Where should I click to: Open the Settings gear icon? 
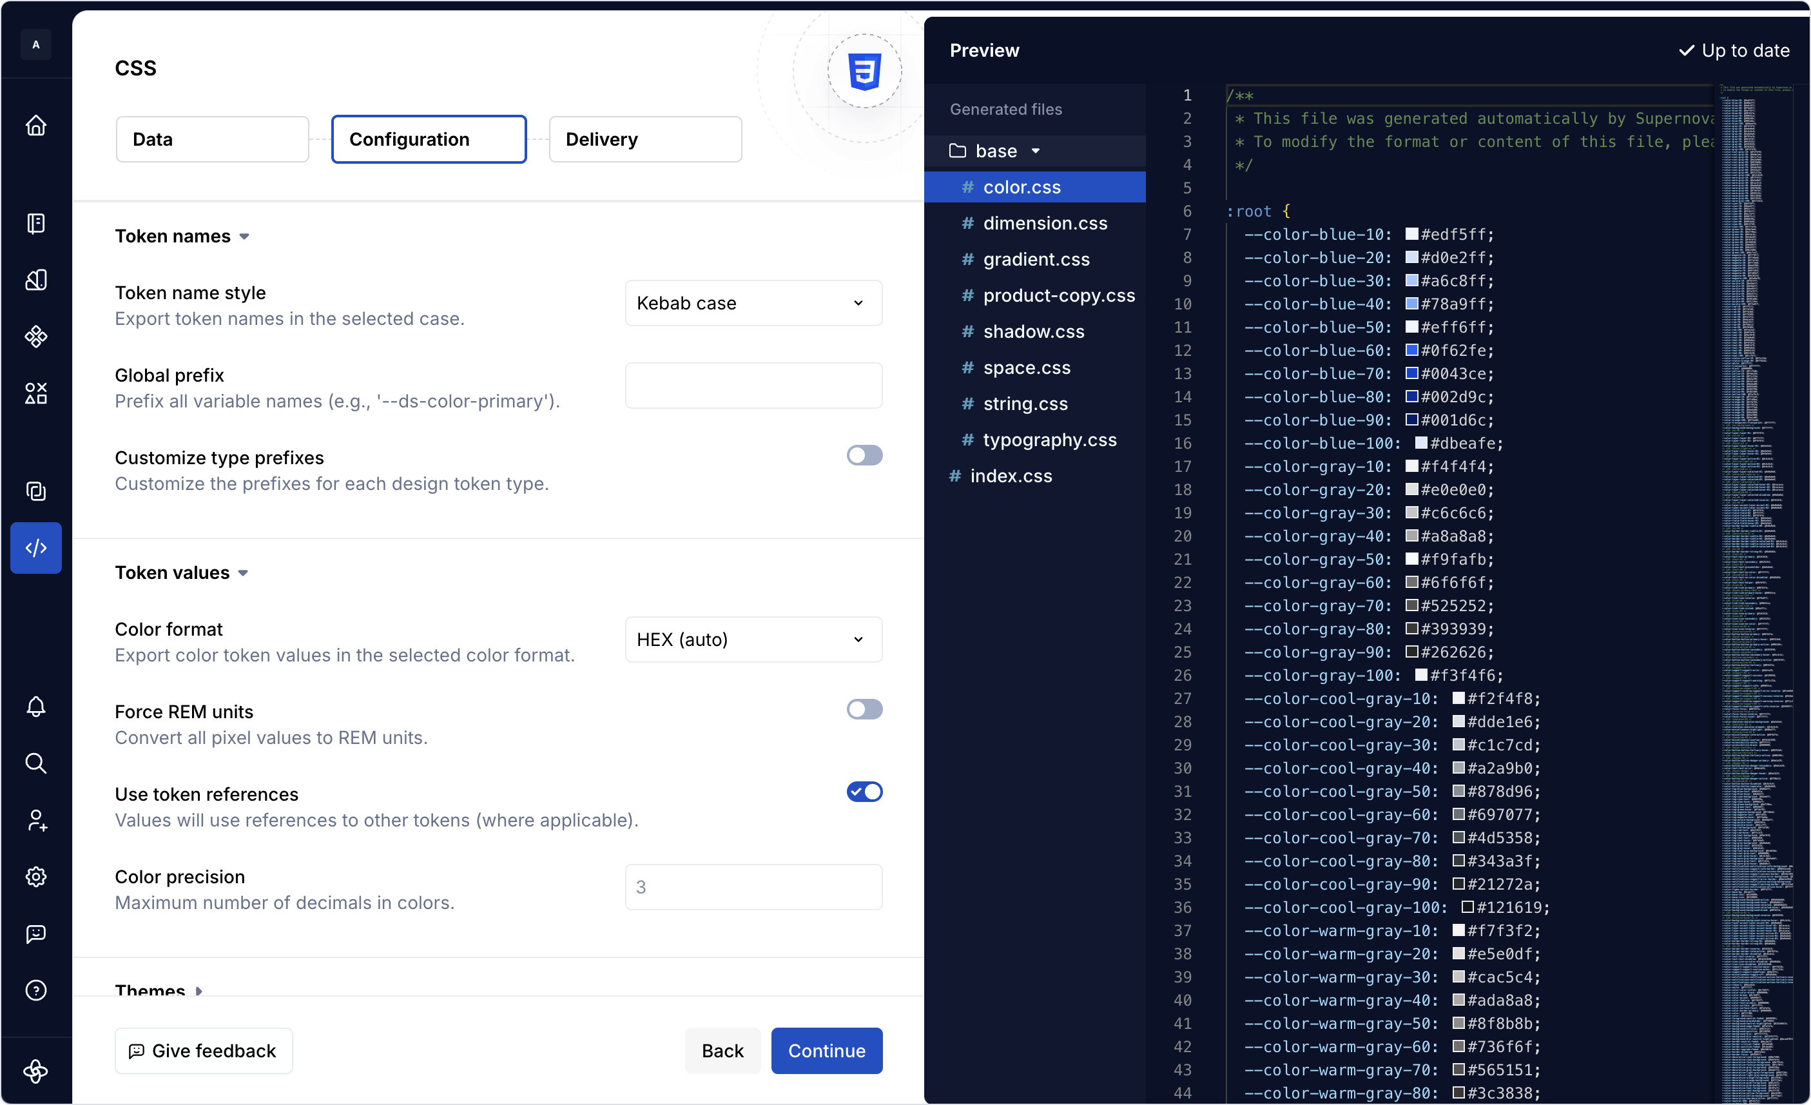[x=36, y=876]
